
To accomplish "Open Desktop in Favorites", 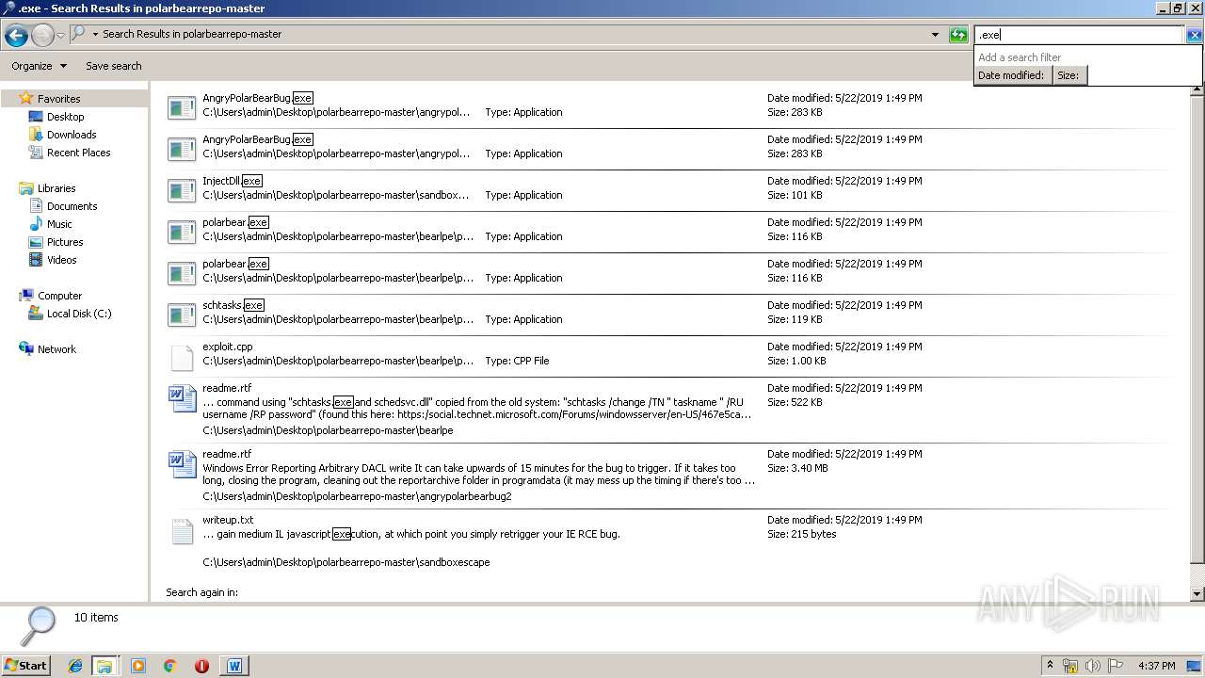I will 65,117.
